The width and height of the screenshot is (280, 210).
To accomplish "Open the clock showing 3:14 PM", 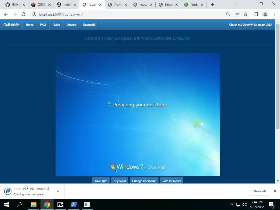I will (256, 205).
